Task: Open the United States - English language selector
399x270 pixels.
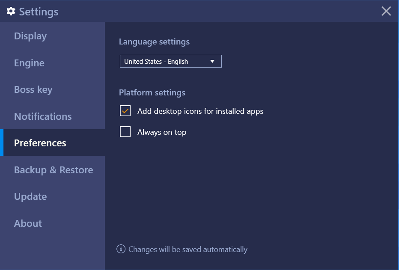Action: click(x=171, y=61)
